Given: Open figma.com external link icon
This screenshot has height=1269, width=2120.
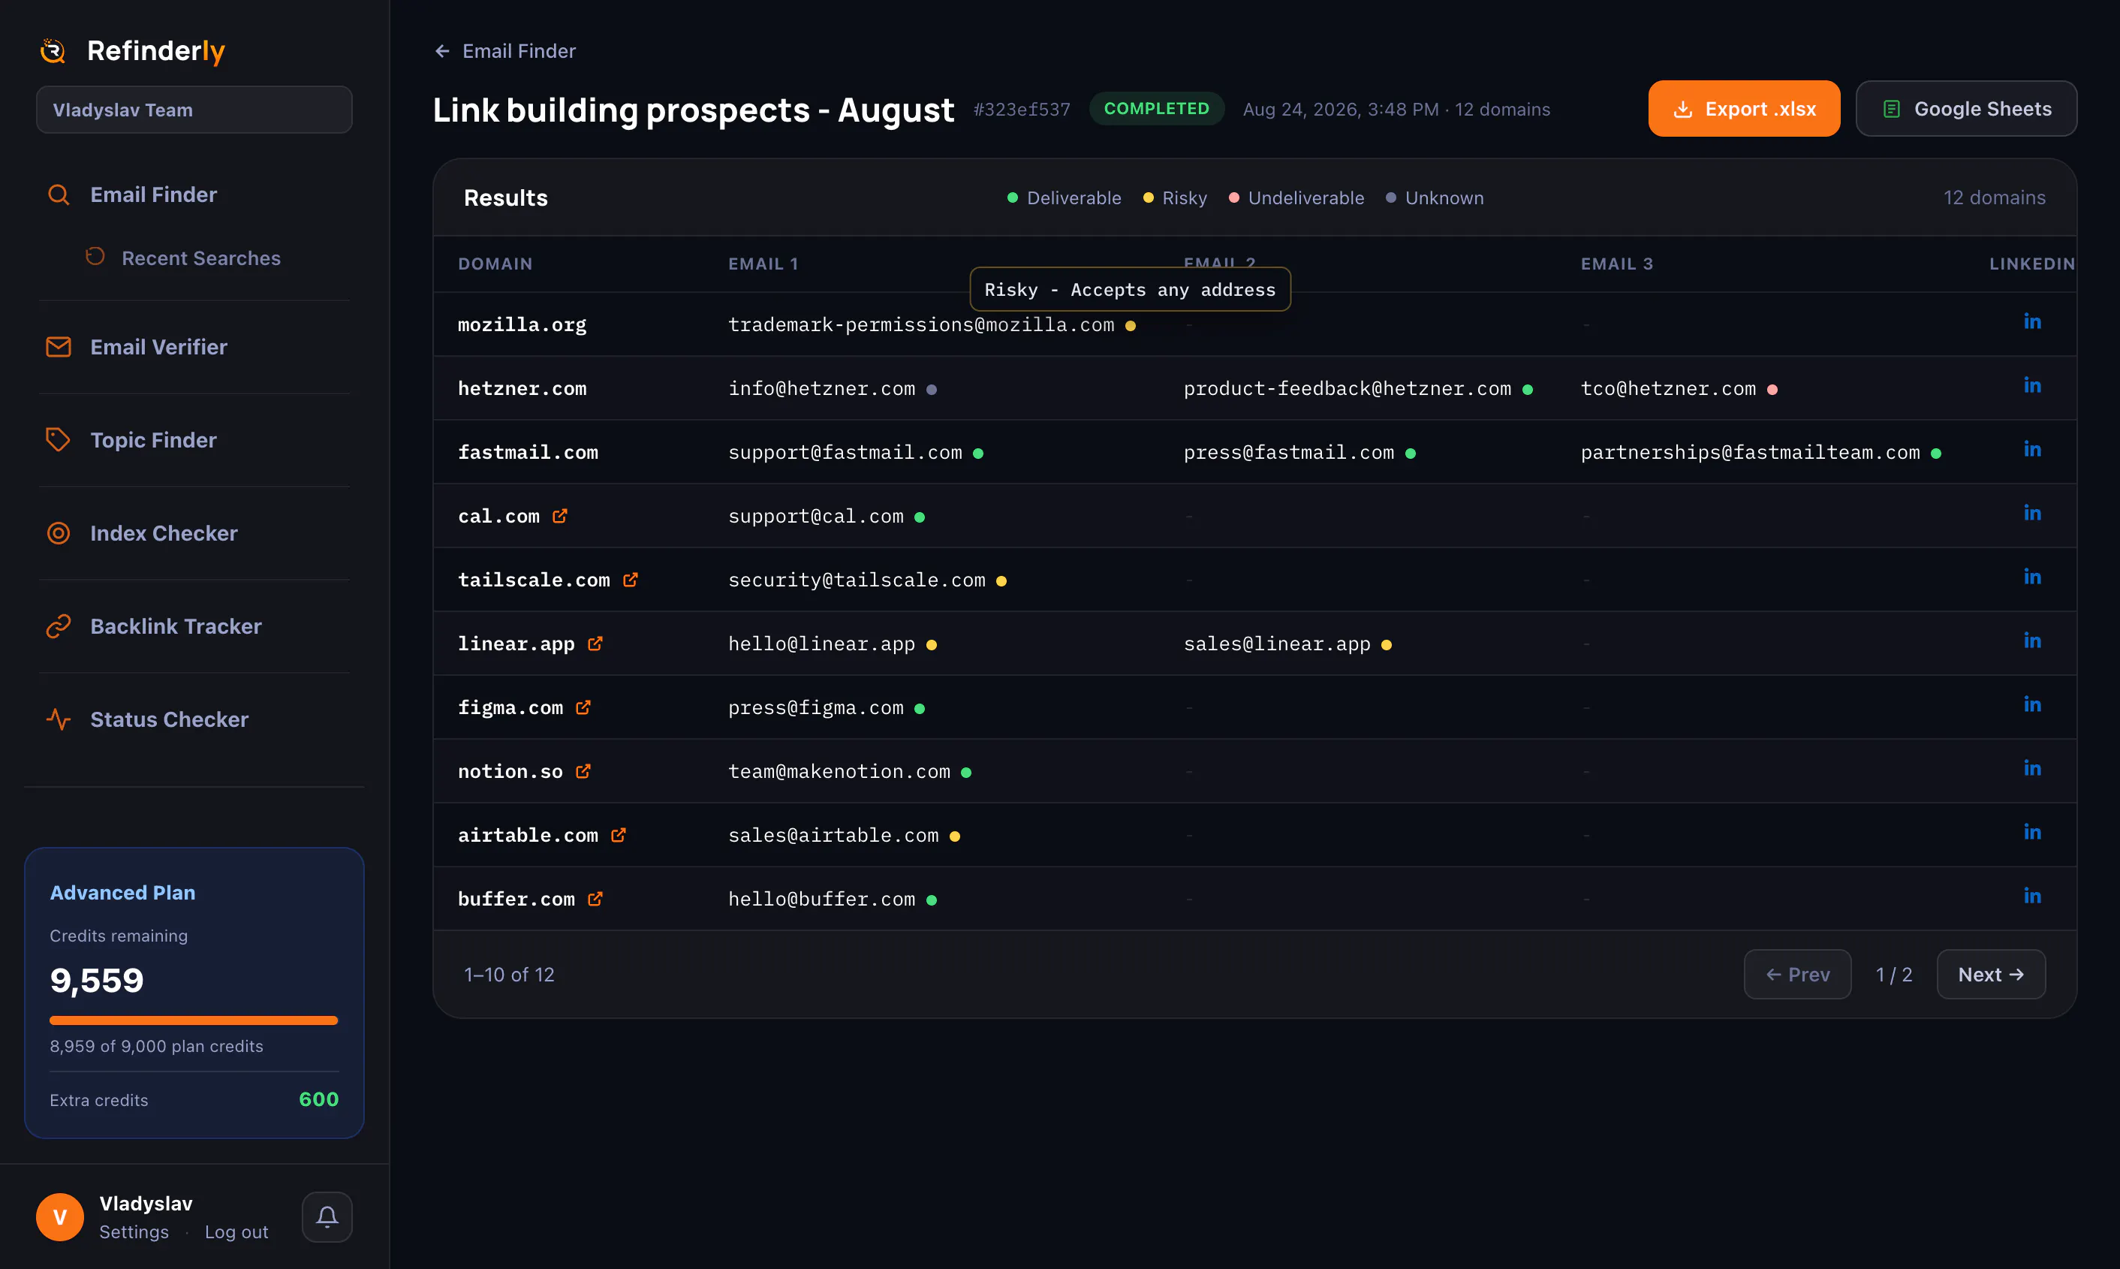Looking at the screenshot, I should pyautogui.click(x=583, y=707).
